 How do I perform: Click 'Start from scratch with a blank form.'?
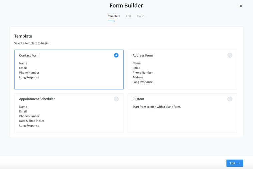click(157, 107)
